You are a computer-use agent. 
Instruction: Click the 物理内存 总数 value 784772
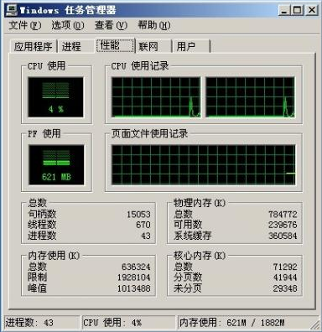point(283,215)
